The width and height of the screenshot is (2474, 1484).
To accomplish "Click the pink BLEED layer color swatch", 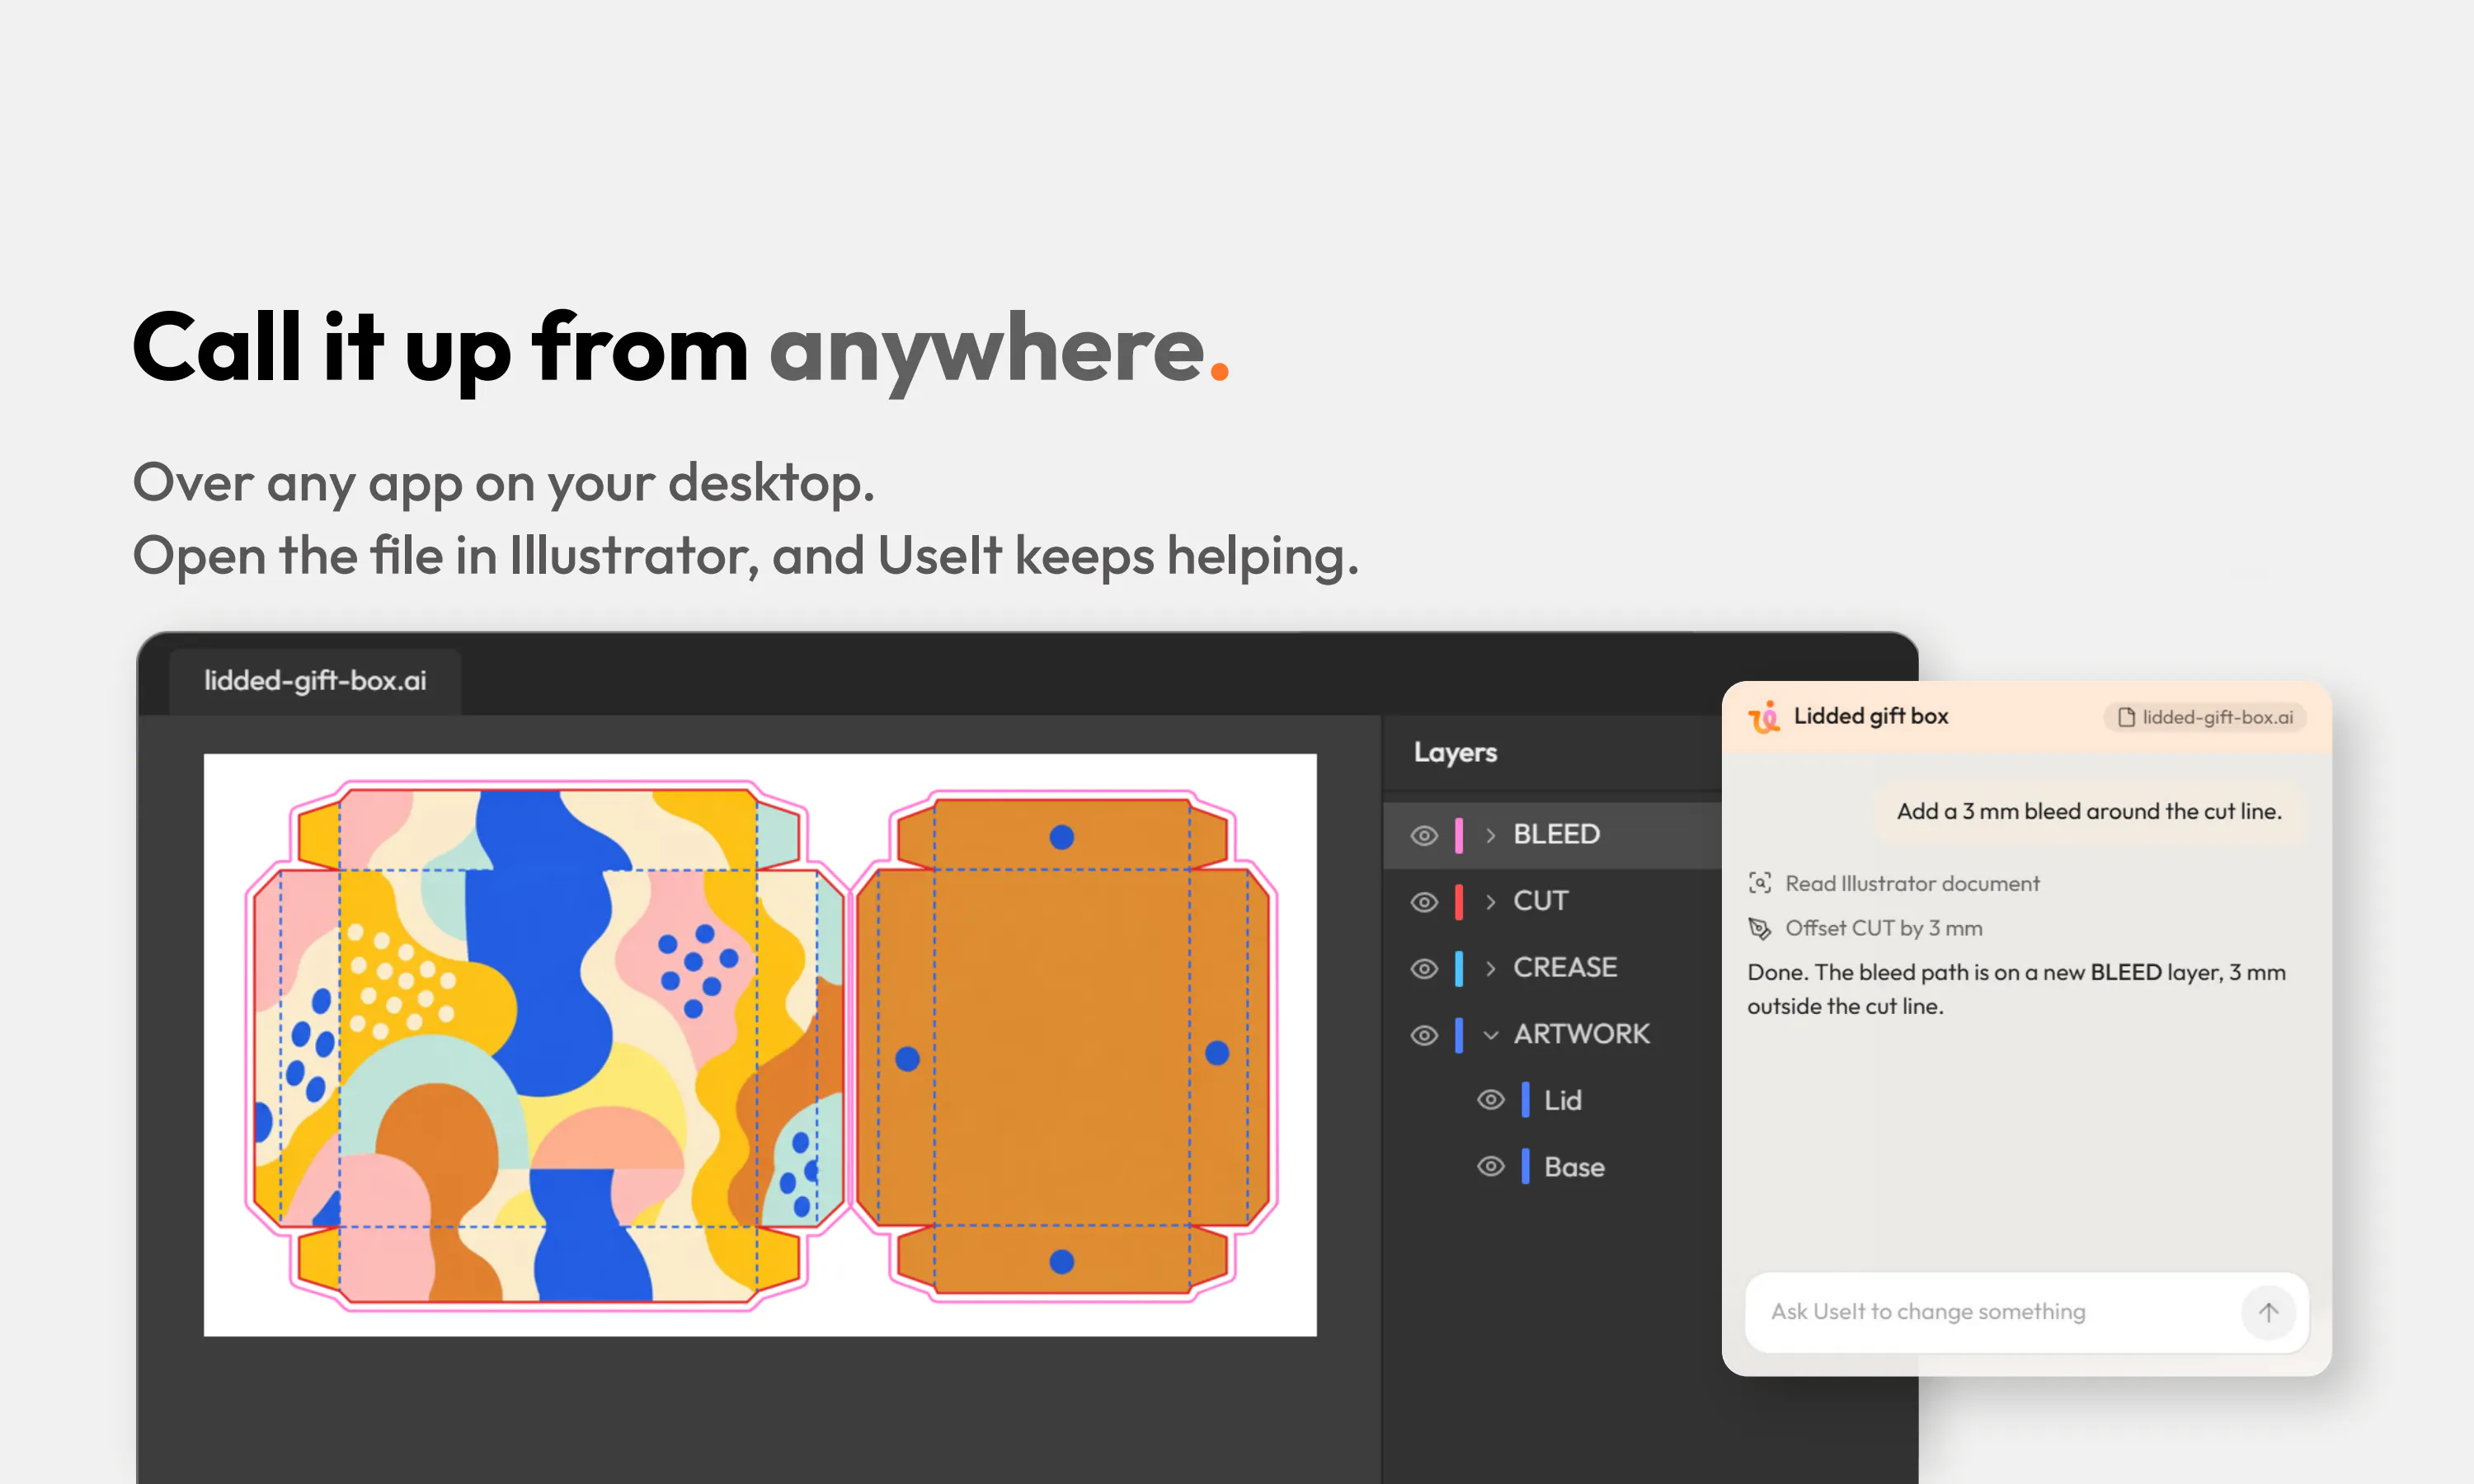I will [x=1459, y=835].
